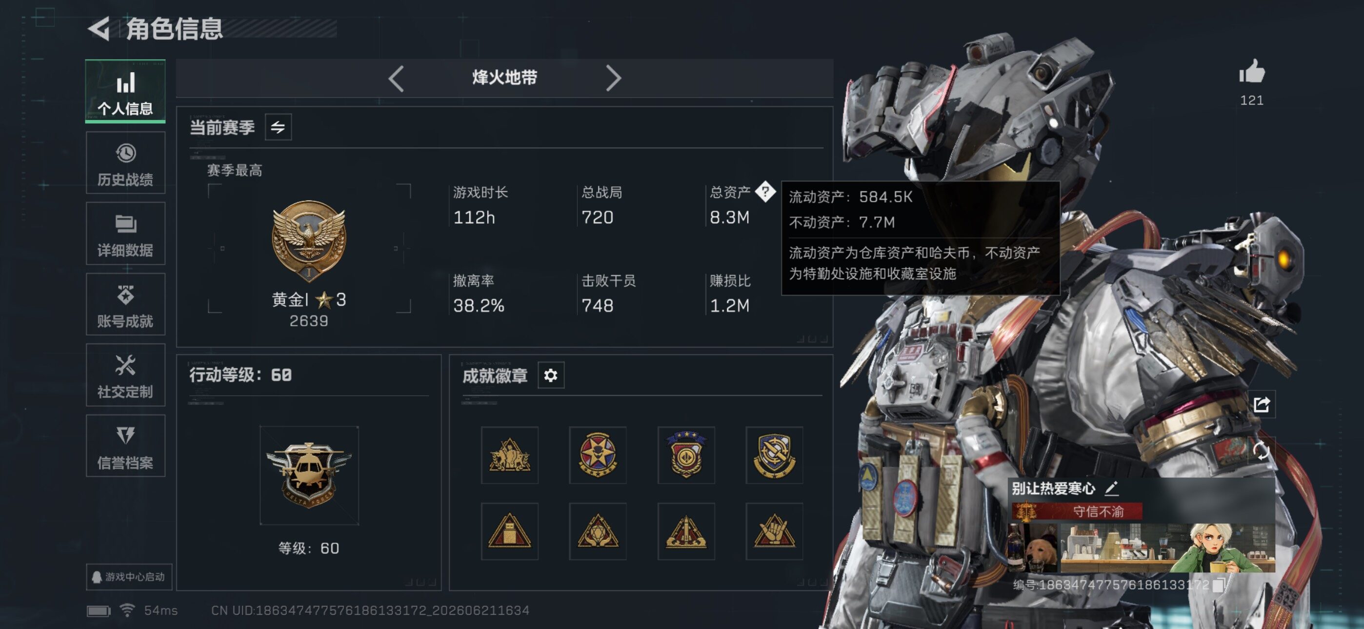Click the gold eagle 黄金I rank emblem
The height and width of the screenshot is (629, 1364).
pos(309,240)
